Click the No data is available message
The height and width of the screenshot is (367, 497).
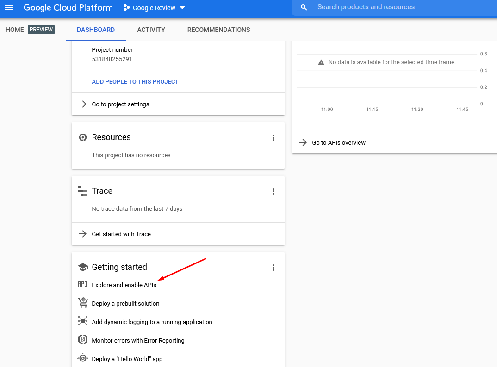tap(392, 62)
